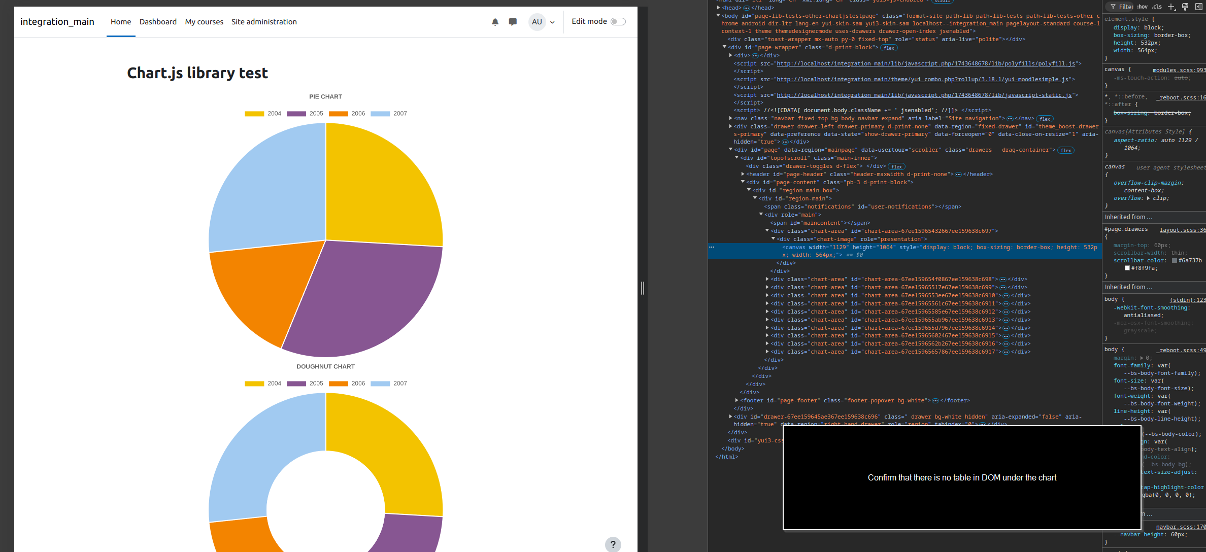Open the help question-mark button
1206x552 pixels.
coord(613,544)
